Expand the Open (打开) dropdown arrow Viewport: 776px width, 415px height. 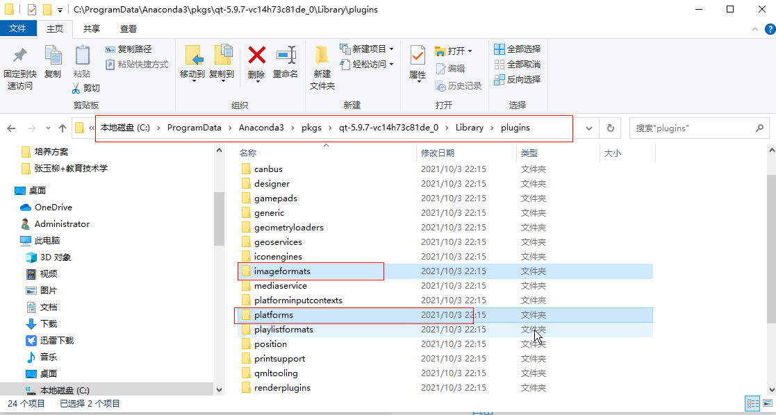470,51
